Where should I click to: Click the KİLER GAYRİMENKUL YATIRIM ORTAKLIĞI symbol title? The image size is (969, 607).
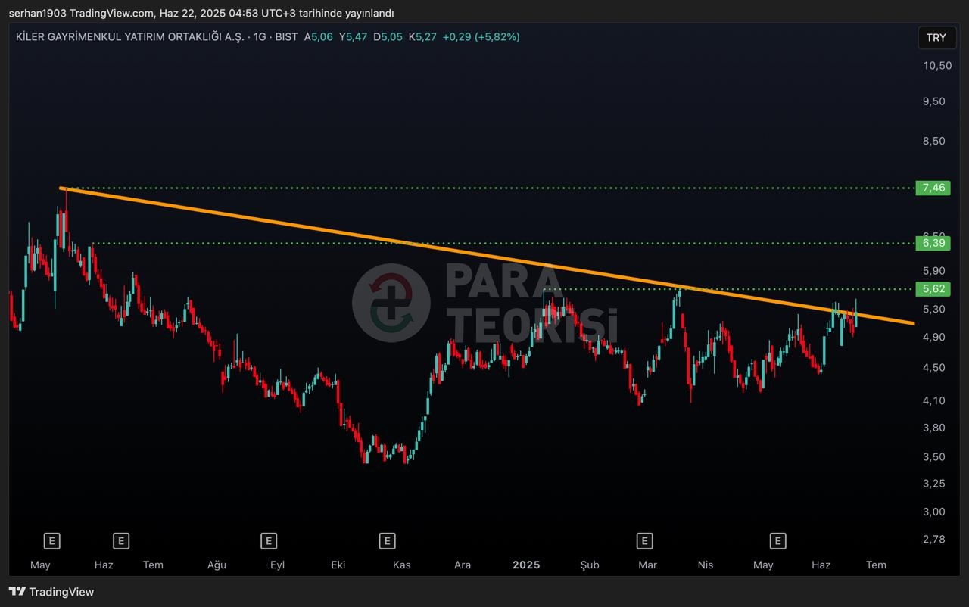[x=129, y=36]
